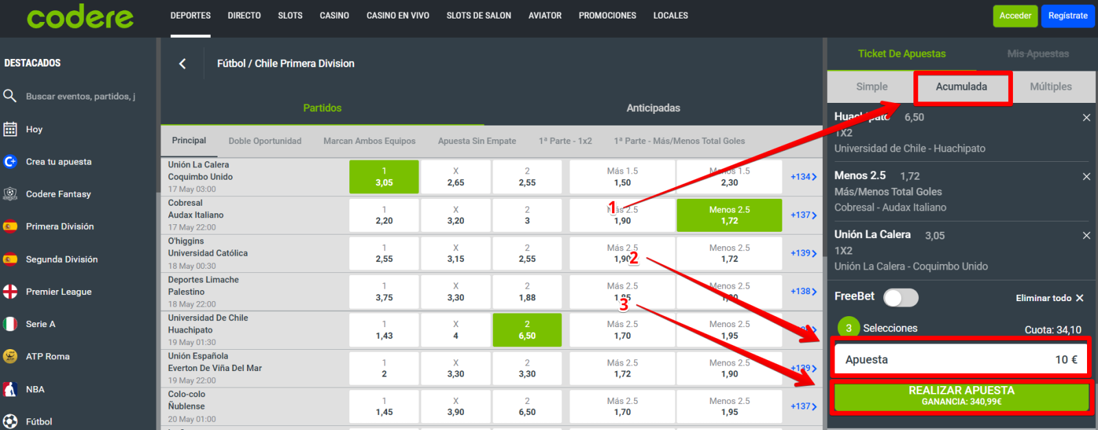Image resolution: width=1098 pixels, height=430 pixels.
Task: Deselect Unión La Calera home win 3,05
Action: click(384, 177)
